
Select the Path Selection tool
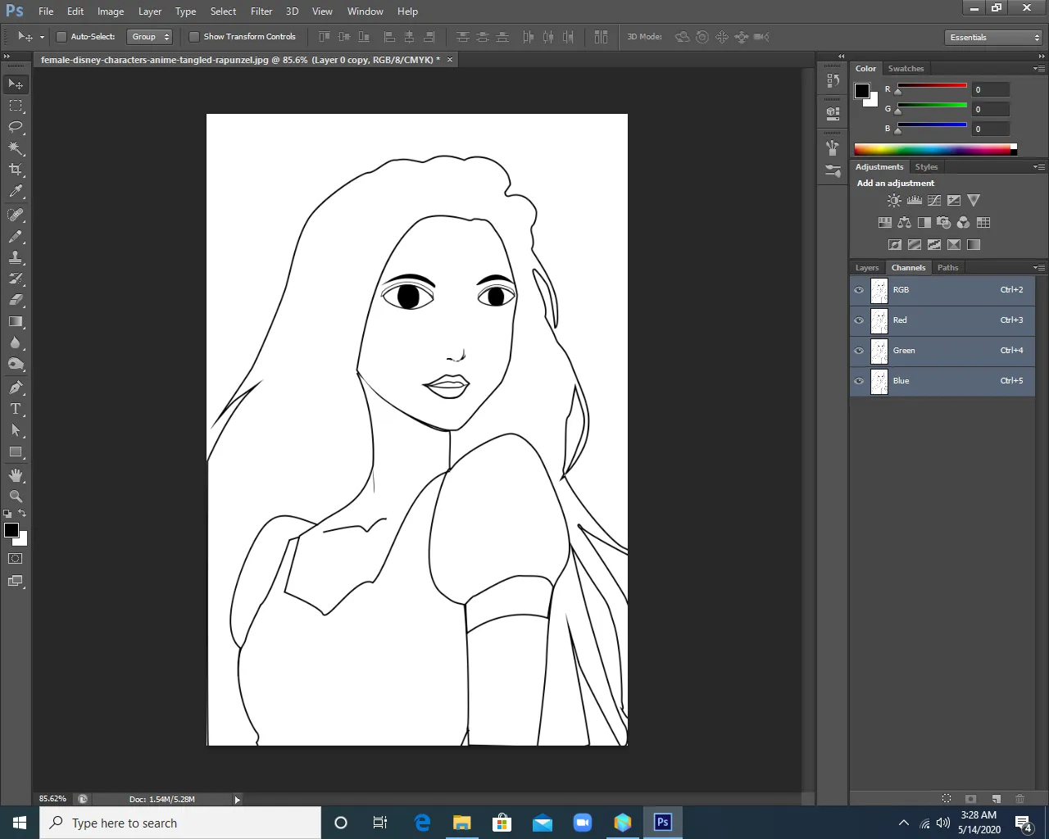click(16, 430)
